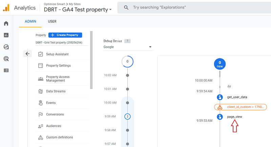The image size is (271, 147).
Task: Click the back arrow to collapse admin column
Action: (x=27, y=54)
